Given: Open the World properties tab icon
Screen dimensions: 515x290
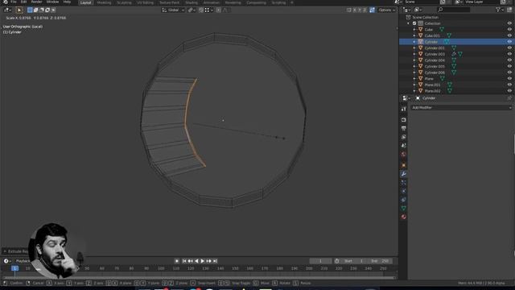Looking at the screenshot, I should (x=404, y=154).
